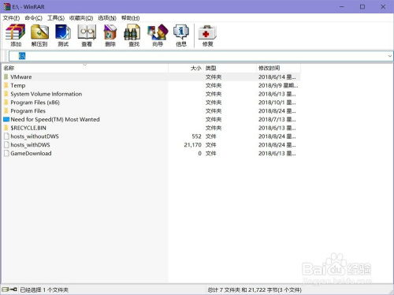The image size is (394, 295).
Task: Click the Add (添加) archive toolbar icon
Action: point(16,35)
